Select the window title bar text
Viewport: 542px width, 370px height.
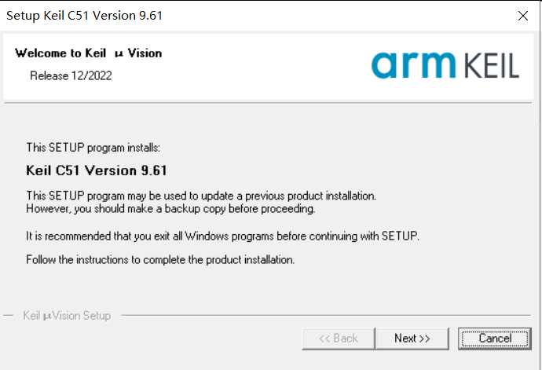84,16
